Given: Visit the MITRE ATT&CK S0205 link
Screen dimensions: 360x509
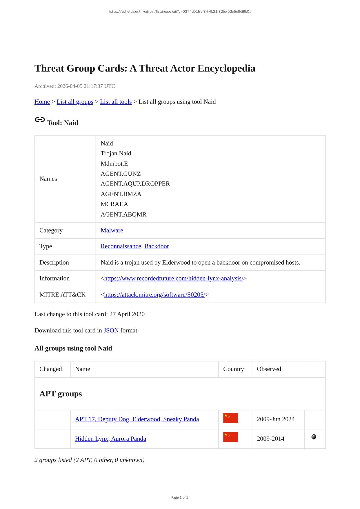Looking at the screenshot, I should (154, 295).
